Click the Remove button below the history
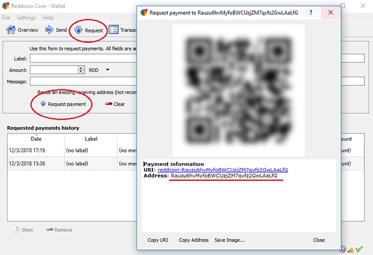Viewport: 373px width, 255px height. (x=59, y=230)
